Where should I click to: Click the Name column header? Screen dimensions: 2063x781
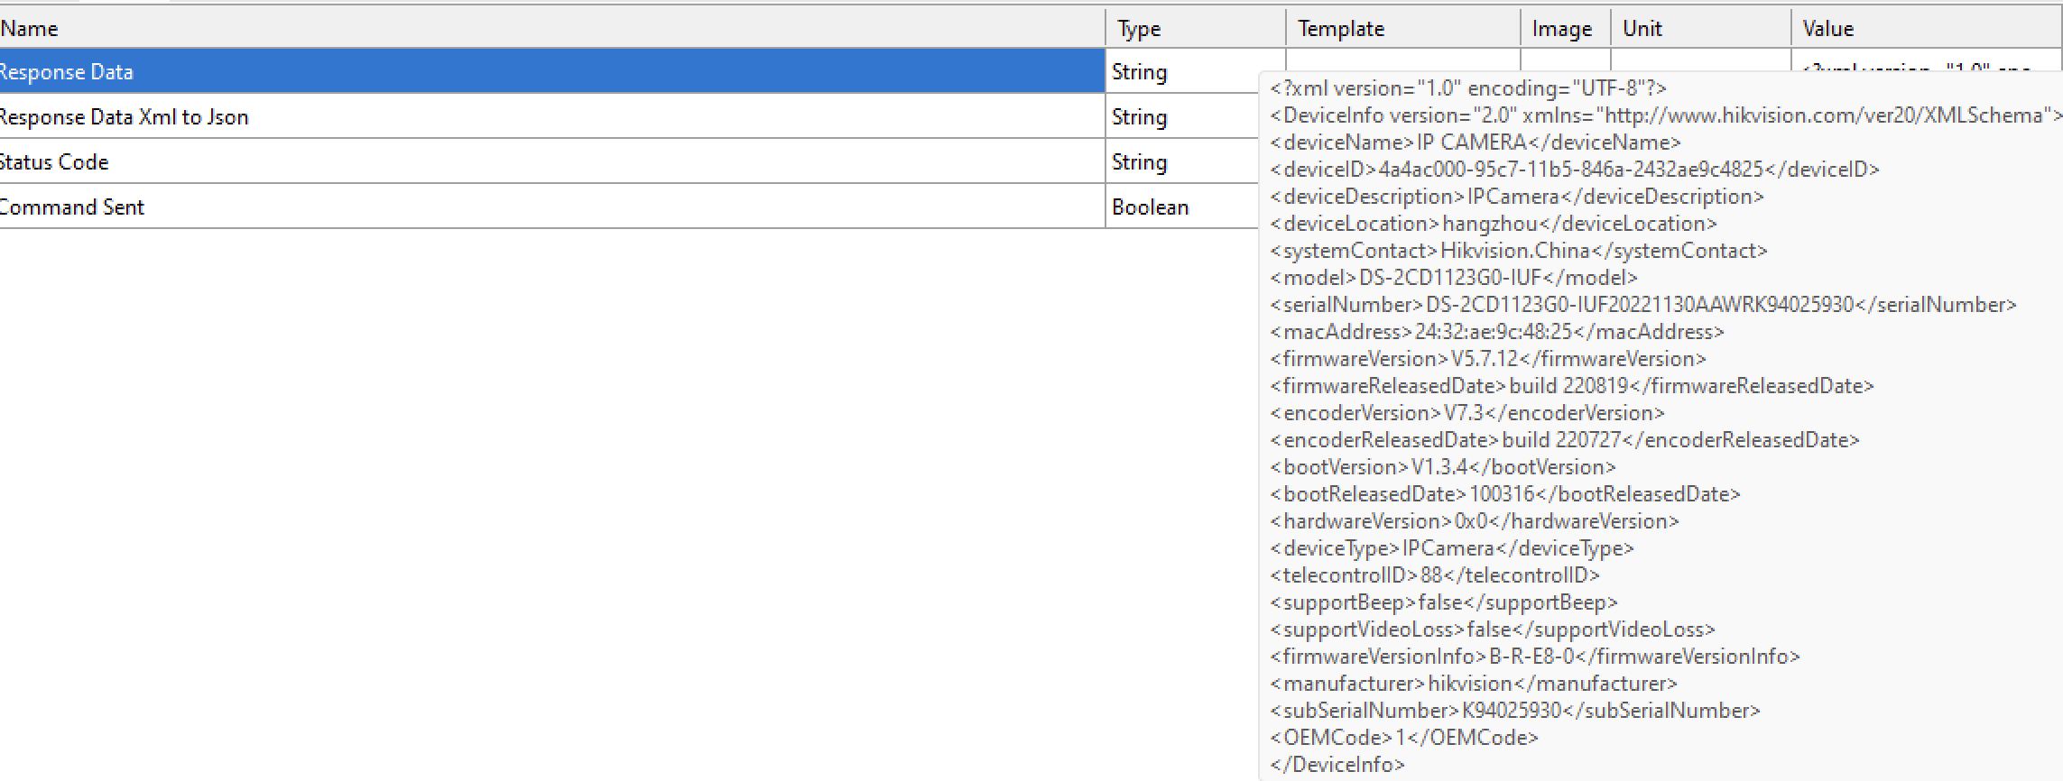coord(29,29)
